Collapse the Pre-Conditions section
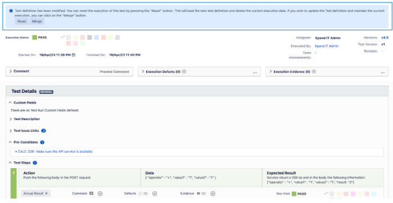 point(10,142)
